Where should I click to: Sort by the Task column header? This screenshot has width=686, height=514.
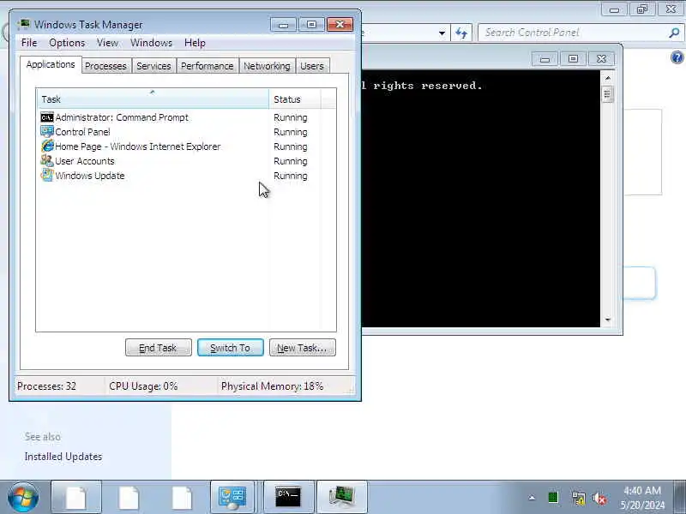[153, 99]
